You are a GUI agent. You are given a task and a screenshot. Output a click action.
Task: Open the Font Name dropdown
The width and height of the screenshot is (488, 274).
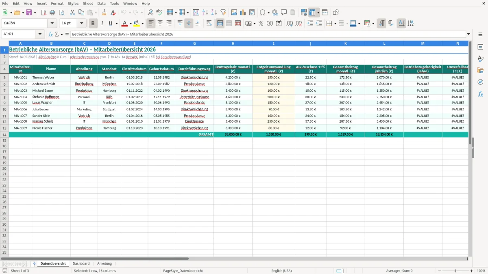(x=52, y=24)
